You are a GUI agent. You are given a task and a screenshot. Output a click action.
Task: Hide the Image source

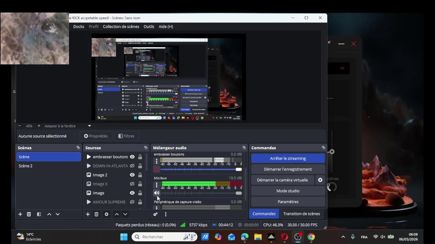point(132,193)
